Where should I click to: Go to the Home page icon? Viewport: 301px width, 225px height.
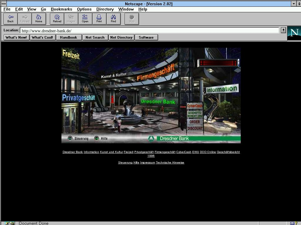39,19
